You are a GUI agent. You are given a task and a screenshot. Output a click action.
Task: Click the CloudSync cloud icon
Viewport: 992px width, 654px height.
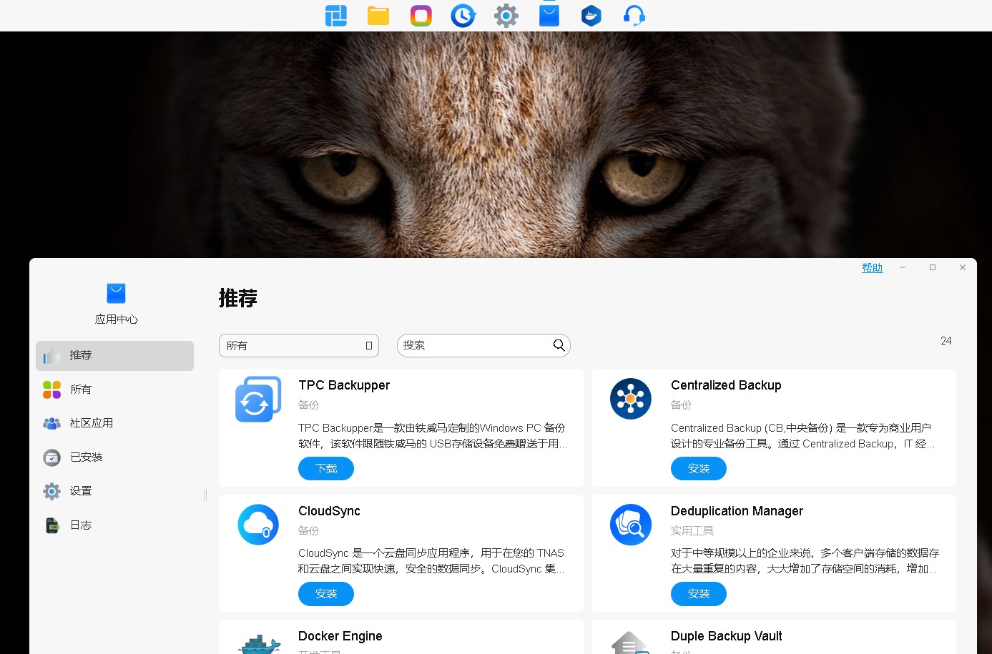pos(258,525)
